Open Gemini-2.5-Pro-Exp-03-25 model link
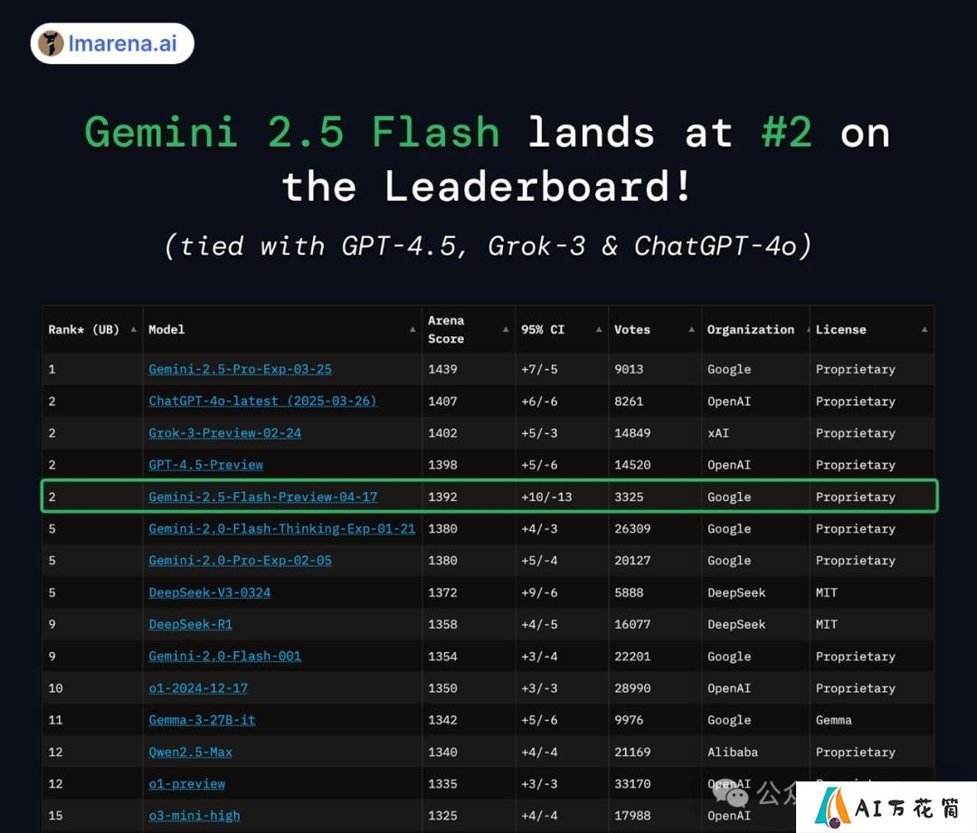 pyautogui.click(x=240, y=369)
